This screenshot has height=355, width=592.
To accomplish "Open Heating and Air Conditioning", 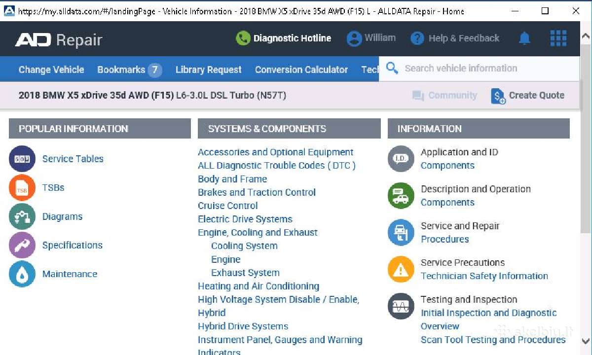I will (x=259, y=286).
